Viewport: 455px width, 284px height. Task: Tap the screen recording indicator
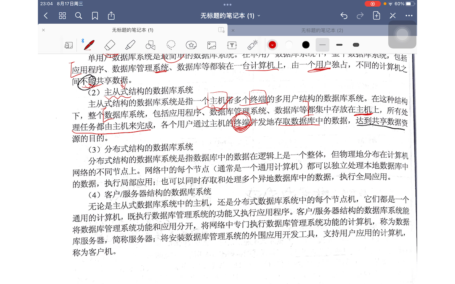point(372,4)
